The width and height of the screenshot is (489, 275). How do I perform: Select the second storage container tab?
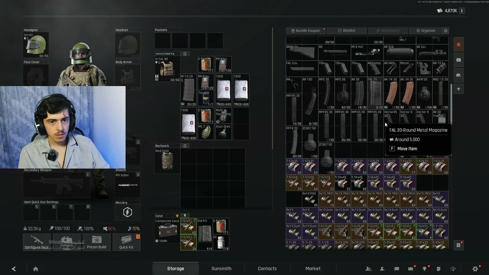click(458, 60)
